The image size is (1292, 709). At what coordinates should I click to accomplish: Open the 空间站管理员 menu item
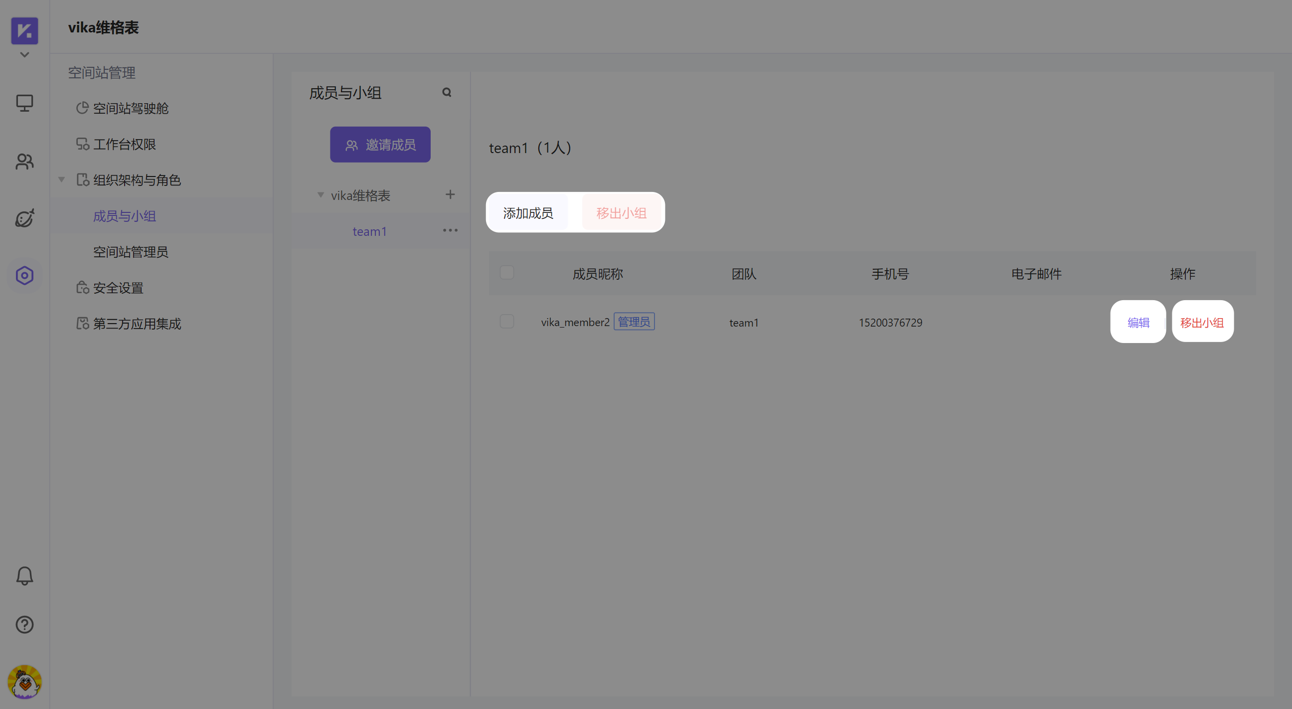[x=130, y=251]
